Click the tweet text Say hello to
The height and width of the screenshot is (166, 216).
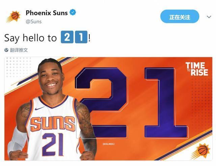click(30, 38)
